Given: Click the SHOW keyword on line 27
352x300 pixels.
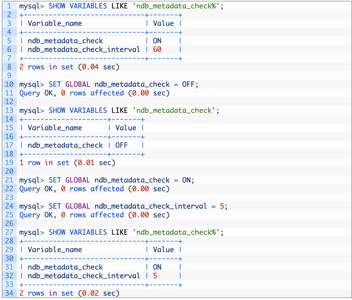Looking at the screenshot, I should [x=57, y=232].
